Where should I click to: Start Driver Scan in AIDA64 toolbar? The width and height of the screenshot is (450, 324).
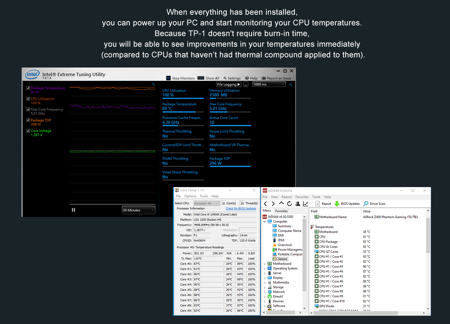point(374,204)
